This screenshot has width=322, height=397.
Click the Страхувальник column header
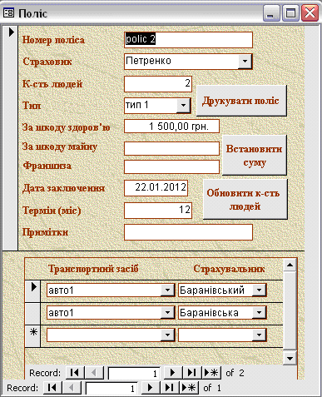(229, 269)
